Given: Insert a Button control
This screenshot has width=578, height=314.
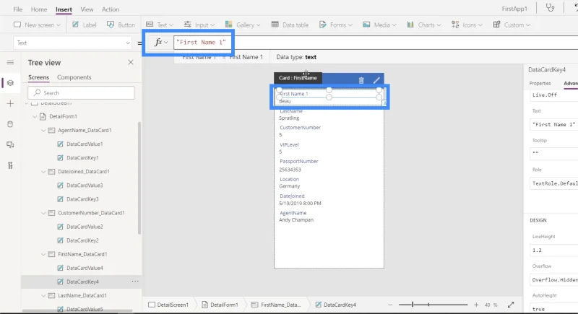Looking at the screenshot, I should [x=121, y=25].
